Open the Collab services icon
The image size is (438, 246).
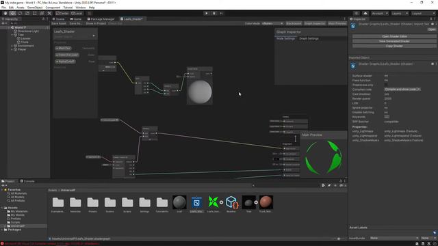click(356, 14)
